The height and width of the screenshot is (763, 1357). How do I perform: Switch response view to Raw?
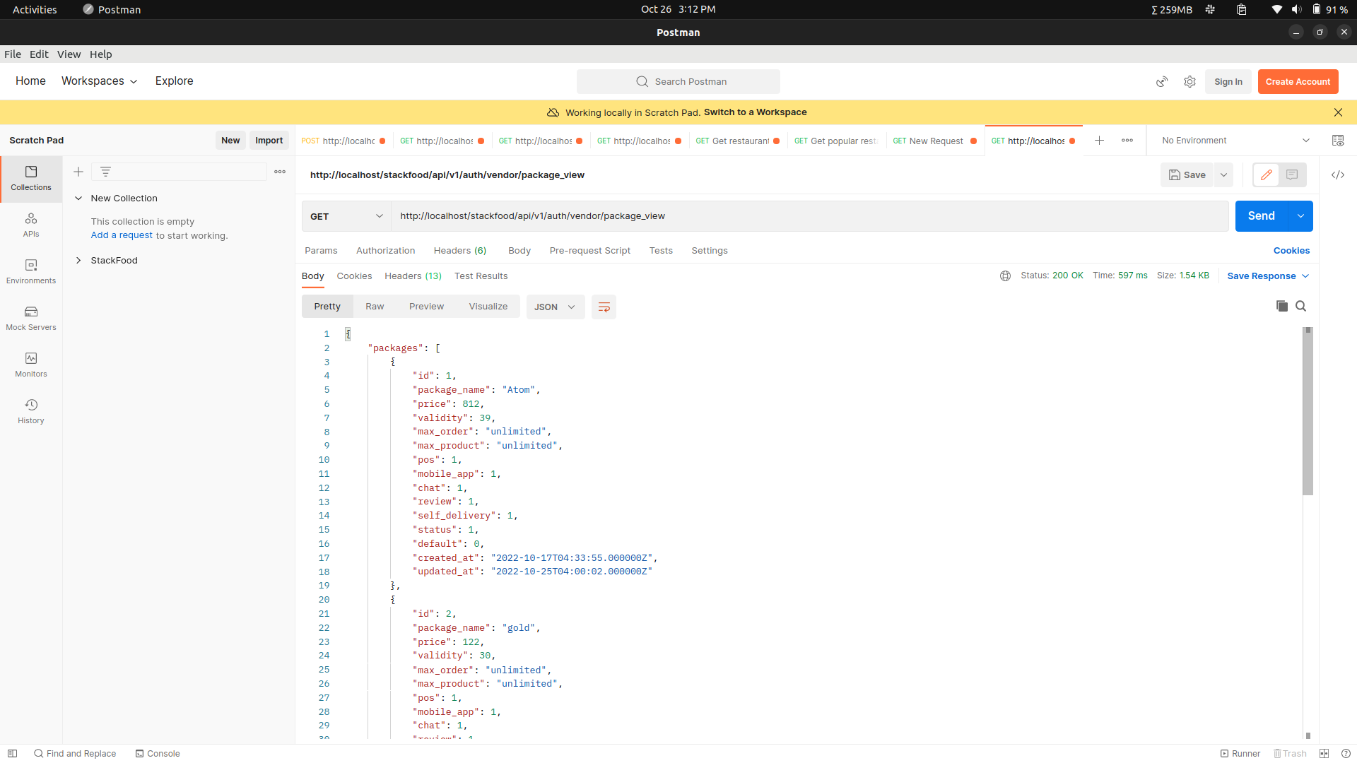375,307
